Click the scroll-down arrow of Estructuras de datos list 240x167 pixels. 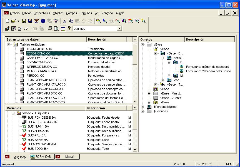click(x=135, y=101)
